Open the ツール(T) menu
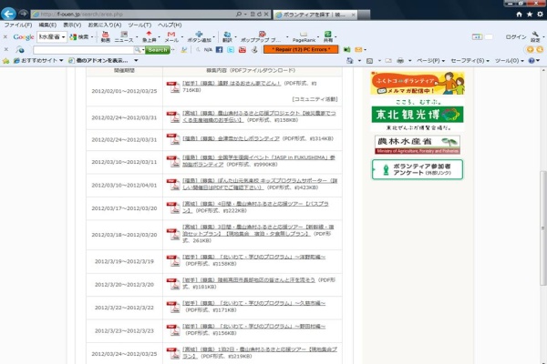The height and width of the screenshot is (364, 547). 139,25
